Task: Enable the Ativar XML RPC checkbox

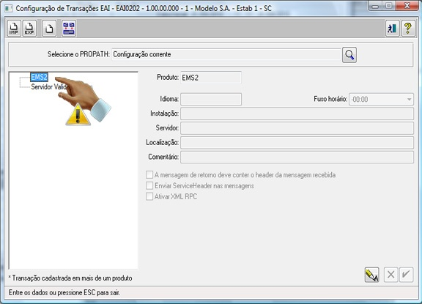Action: click(149, 196)
